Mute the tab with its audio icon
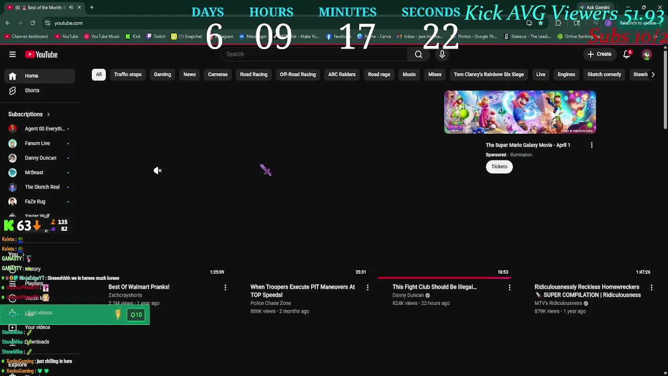The image size is (668, 376). (71, 7)
